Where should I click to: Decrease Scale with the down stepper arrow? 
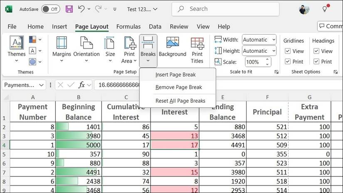(x=267, y=64)
